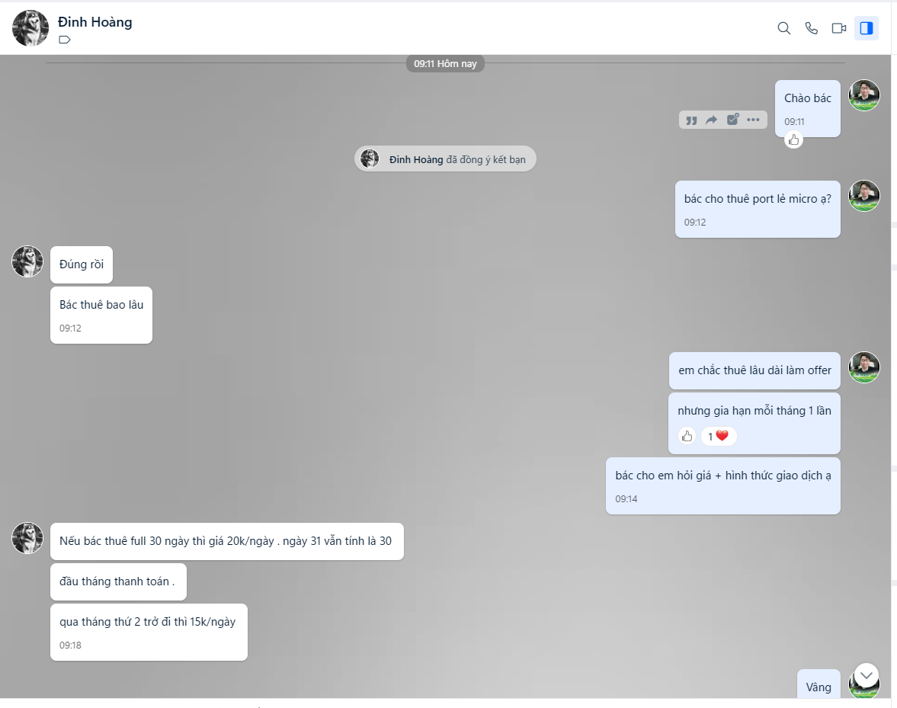Click my avatar beside 'bác cho thuê port'
This screenshot has height=708, width=897.
tap(863, 196)
